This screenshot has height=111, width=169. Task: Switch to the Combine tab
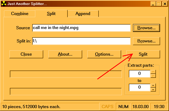pyautogui.click(x=20, y=14)
